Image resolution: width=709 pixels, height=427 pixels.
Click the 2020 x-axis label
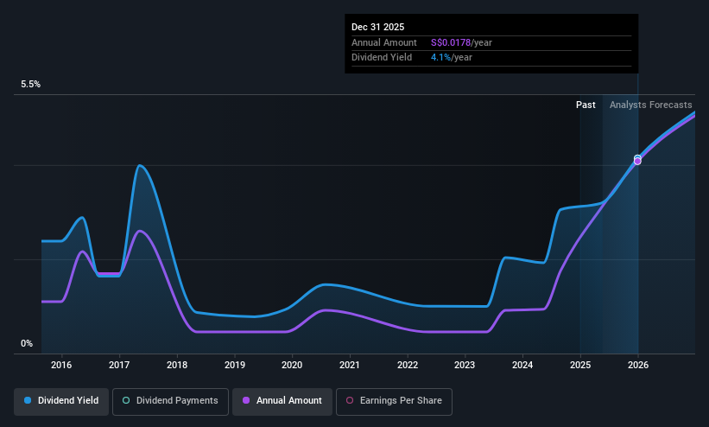(x=292, y=365)
